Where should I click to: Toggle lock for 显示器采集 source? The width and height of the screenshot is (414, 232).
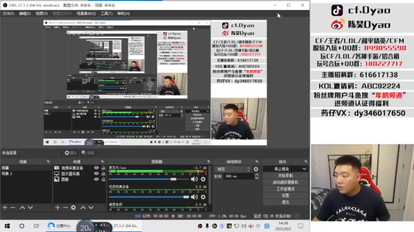click(x=103, y=174)
